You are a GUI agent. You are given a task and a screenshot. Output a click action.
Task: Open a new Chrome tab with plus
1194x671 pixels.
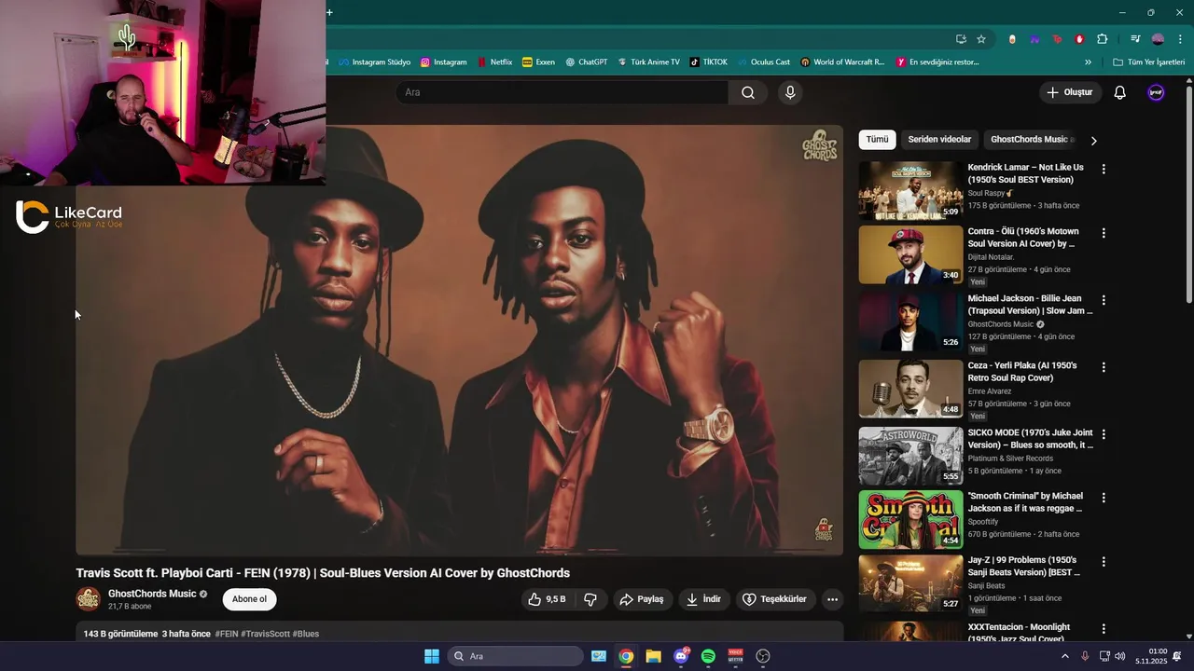pyautogui.click(x=329, y=12)
